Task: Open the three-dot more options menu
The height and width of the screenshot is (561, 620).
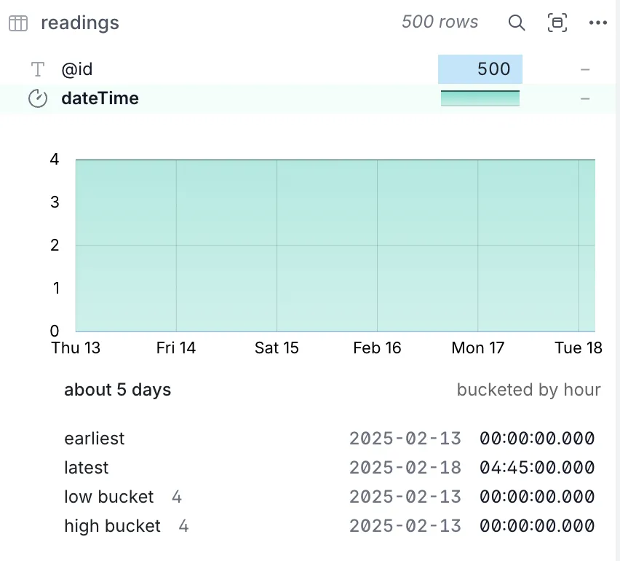Action: [598, 23]
